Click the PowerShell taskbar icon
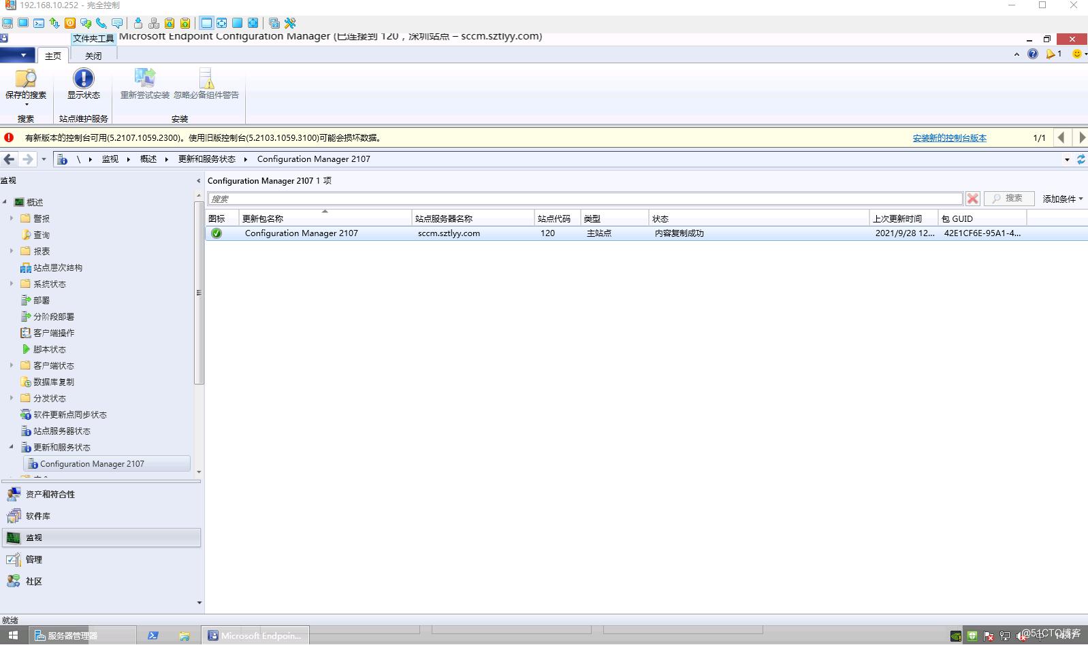This screenshot has width=1088, height=645. tap(153, 635)
